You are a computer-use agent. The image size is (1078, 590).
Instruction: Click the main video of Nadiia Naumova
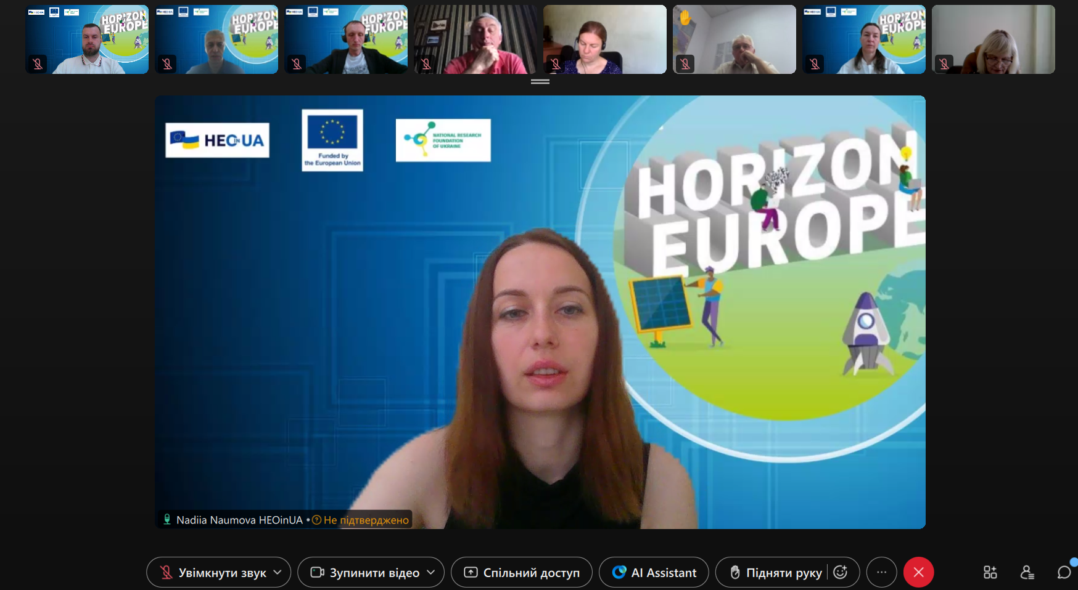540,312
